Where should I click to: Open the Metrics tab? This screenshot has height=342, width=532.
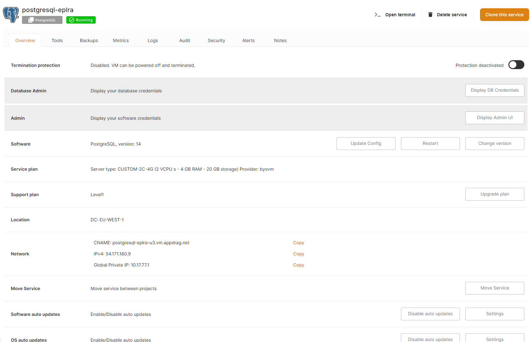121,40
